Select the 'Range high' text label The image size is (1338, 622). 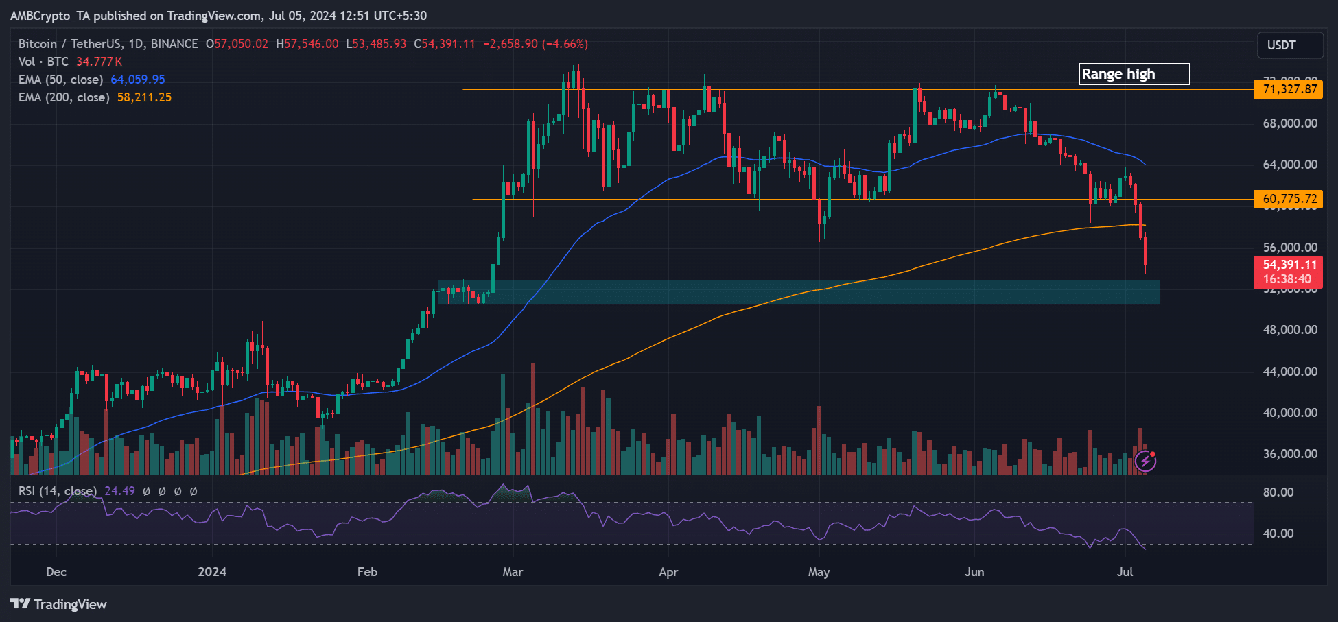[1134, 74]
